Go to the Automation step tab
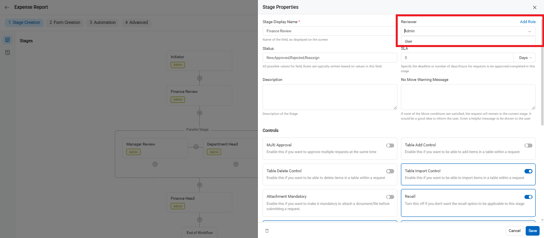 (x=103, y=22)
